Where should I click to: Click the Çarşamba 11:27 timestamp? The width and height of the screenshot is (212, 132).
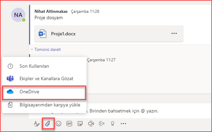(x=101, y=60)
